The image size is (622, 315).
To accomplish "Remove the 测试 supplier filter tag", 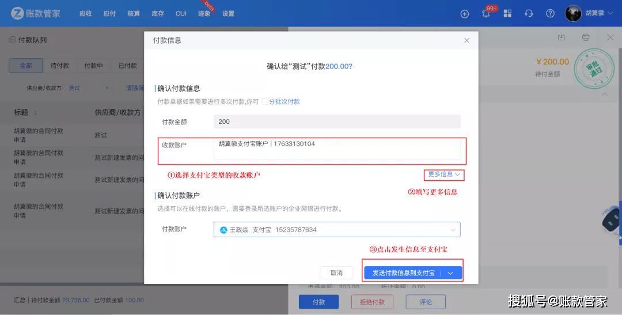I will click(x=107, y=88).
